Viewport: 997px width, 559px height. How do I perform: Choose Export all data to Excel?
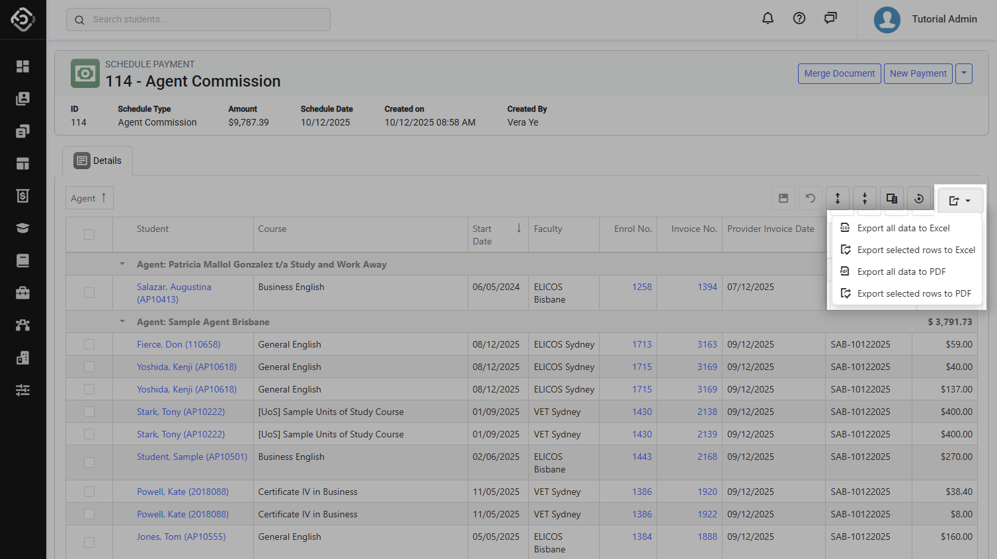903,228
